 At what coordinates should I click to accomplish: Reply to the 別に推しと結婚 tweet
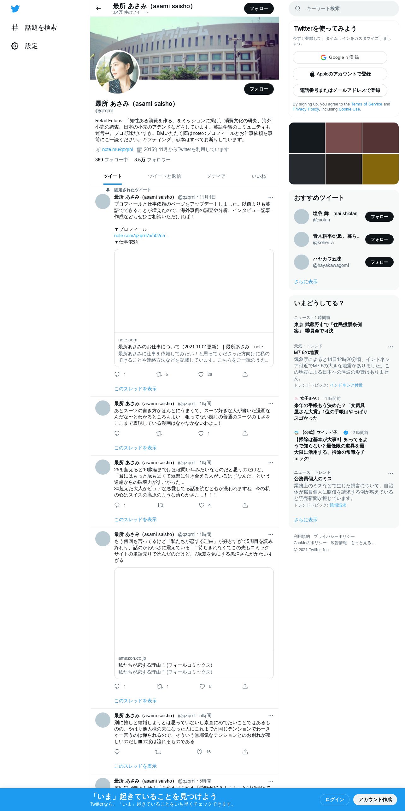[117, 752]
